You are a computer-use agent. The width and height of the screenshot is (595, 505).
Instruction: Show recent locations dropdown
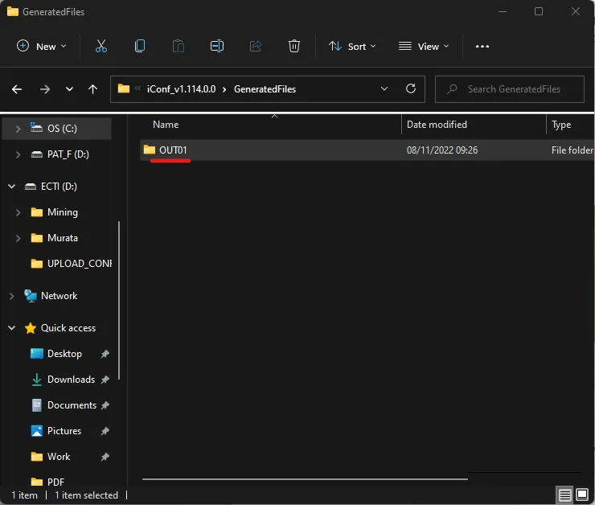point(69,89)
